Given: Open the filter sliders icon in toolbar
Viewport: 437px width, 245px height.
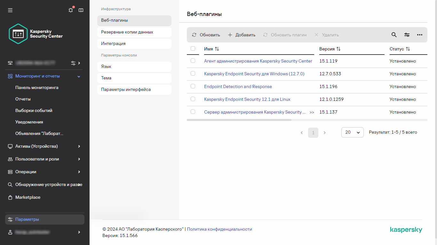Looking at the screenshot, I should [x=407, y=35].
